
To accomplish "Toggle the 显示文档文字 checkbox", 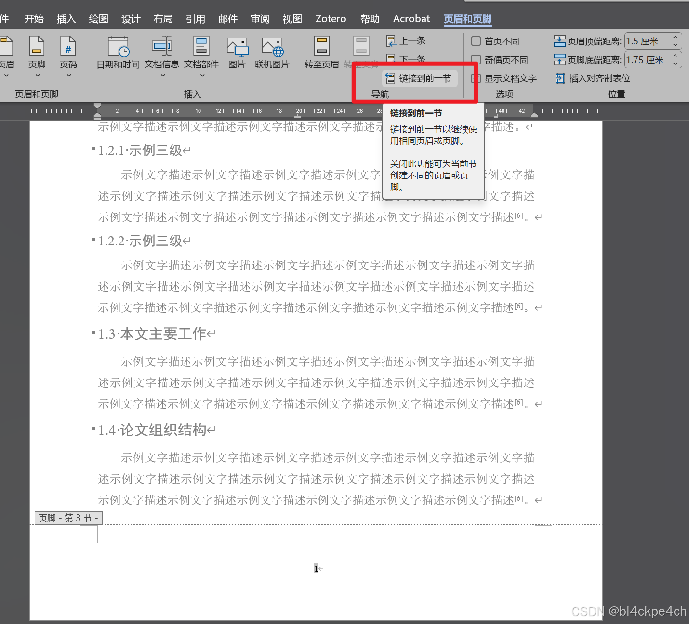I will [x=476, y=78].
